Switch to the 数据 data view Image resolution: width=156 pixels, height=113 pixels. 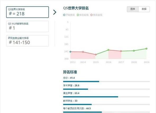144,9
